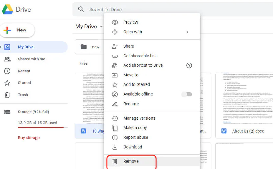
Task: Click the Shared with me people icon
Action: (7, 59)
